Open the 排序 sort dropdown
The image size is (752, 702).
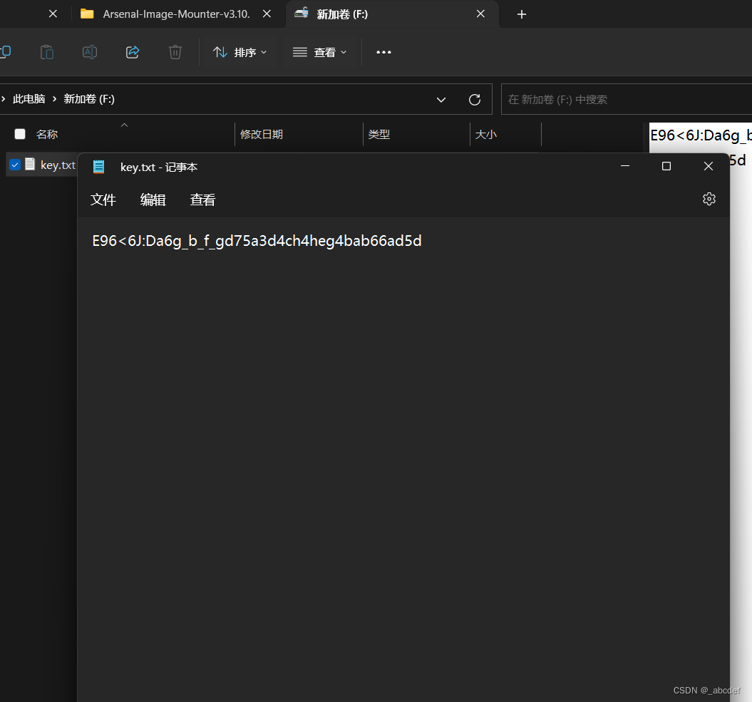[x=239, y=52]
